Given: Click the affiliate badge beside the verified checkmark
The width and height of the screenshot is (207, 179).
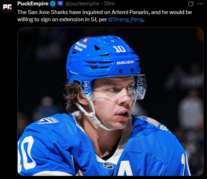Looking at the screenshot, I should tap(60, 4).
